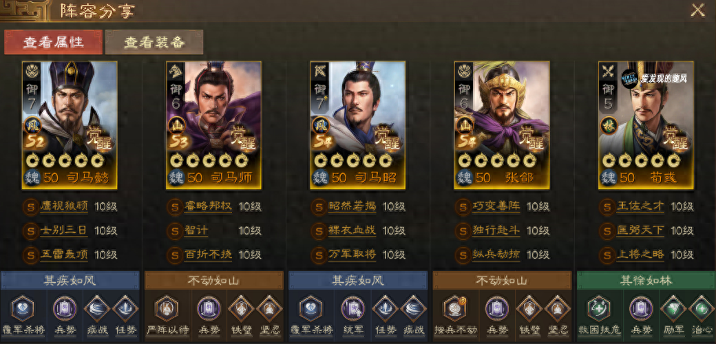Viewport: 716px width, 344px height.
Task: Click the 治心 diamond icon
Action: pyautogui.click(x=701, y=309)
